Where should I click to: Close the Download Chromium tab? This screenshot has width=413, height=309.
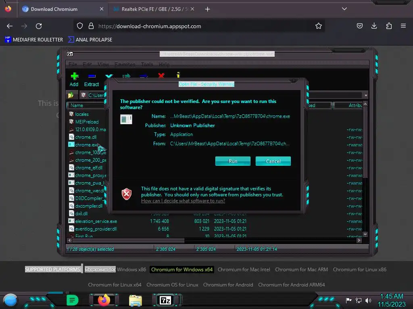(x=102, y=9)
